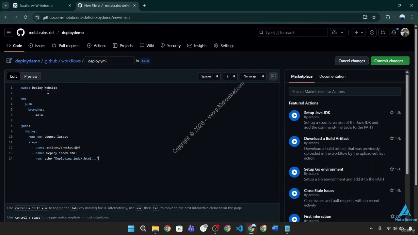418x235 pixels.
Task: Click the GitHub logo home icon
Action: [x=21, y=33]
